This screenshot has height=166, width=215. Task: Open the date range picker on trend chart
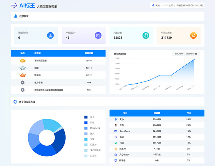[186, 54]
